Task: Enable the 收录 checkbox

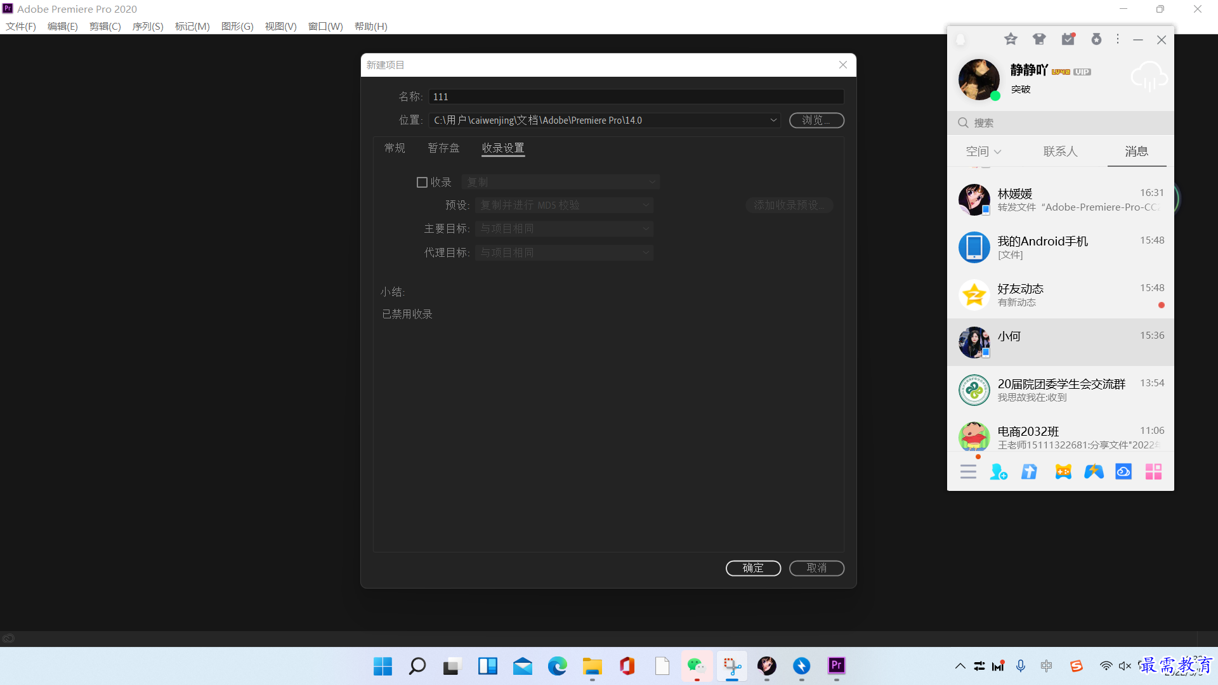Action: pyautogui.click(x=422, y=183)
